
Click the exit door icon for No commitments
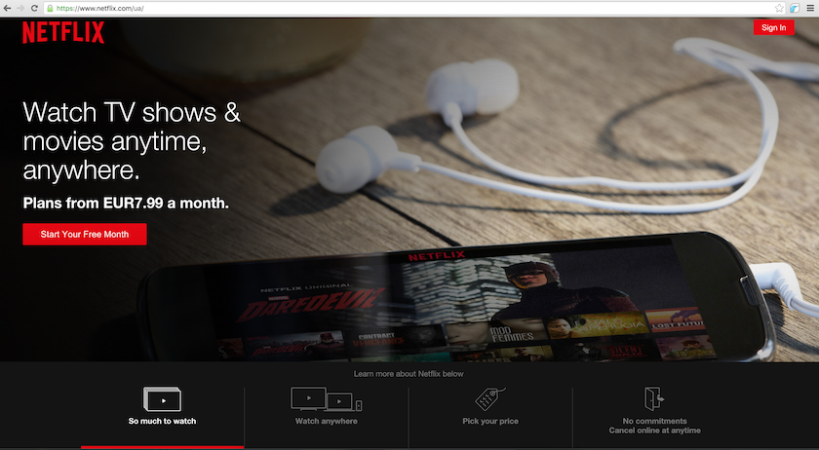click(654, 398)
